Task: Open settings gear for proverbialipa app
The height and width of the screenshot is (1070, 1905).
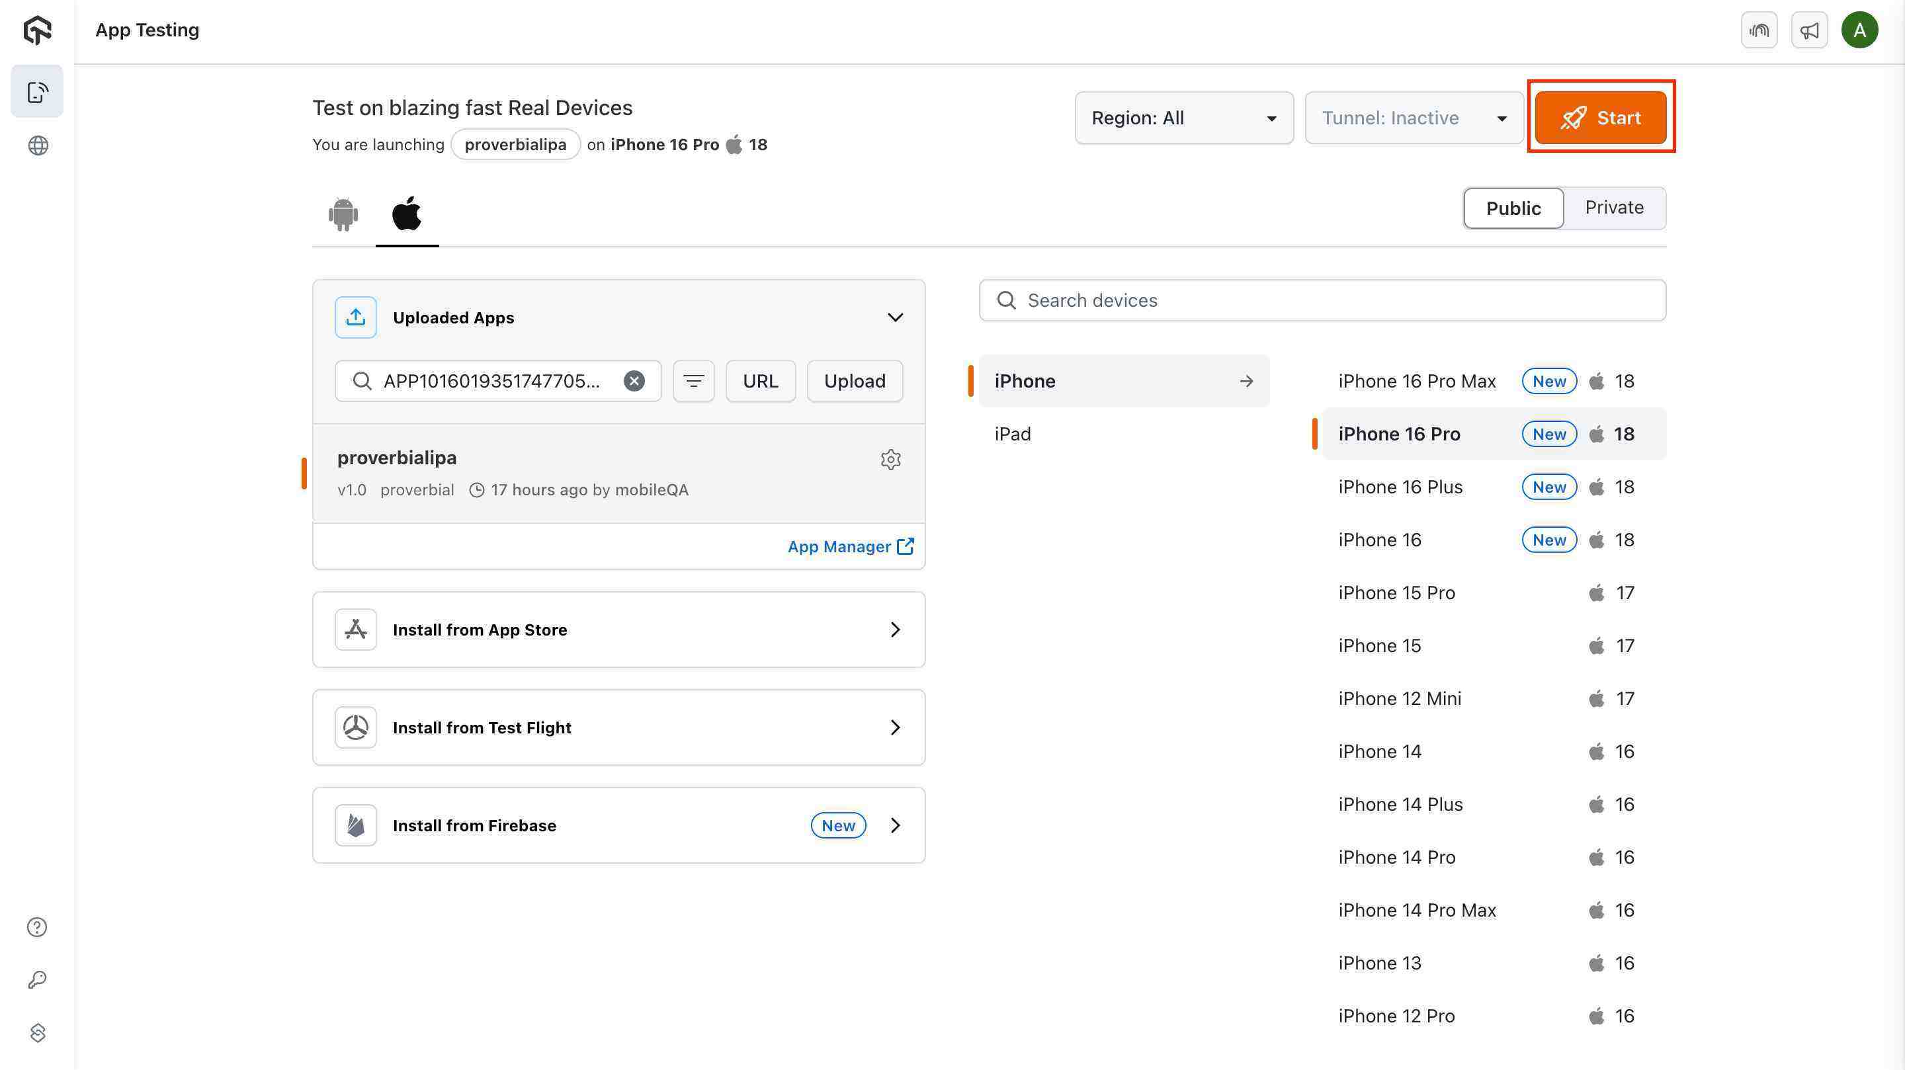Action: coord(890,459)
